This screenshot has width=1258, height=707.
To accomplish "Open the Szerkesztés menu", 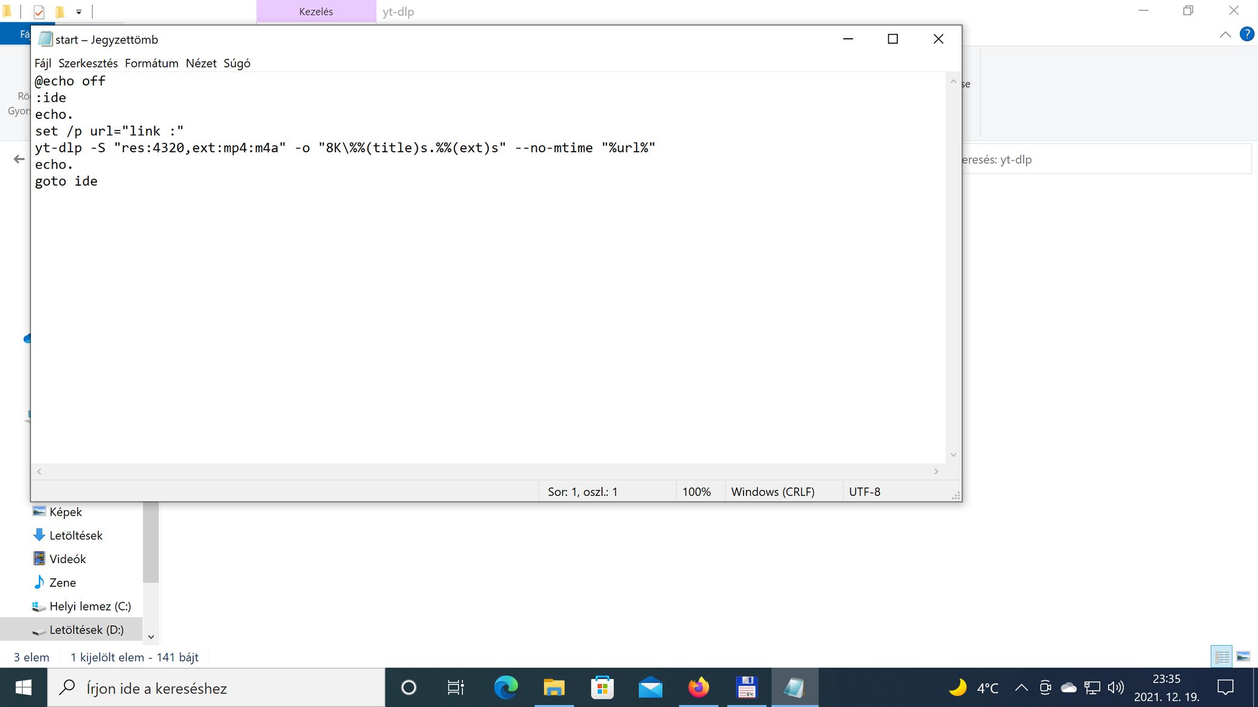I will (88, 63).
